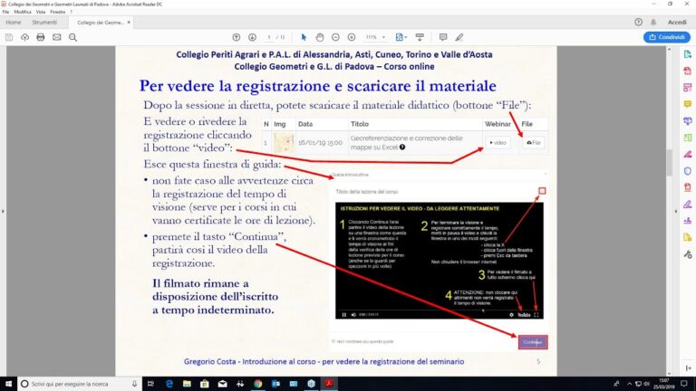Open Fill & Sign tool in right pane
The image size is (696, 391).
(688, 204)
